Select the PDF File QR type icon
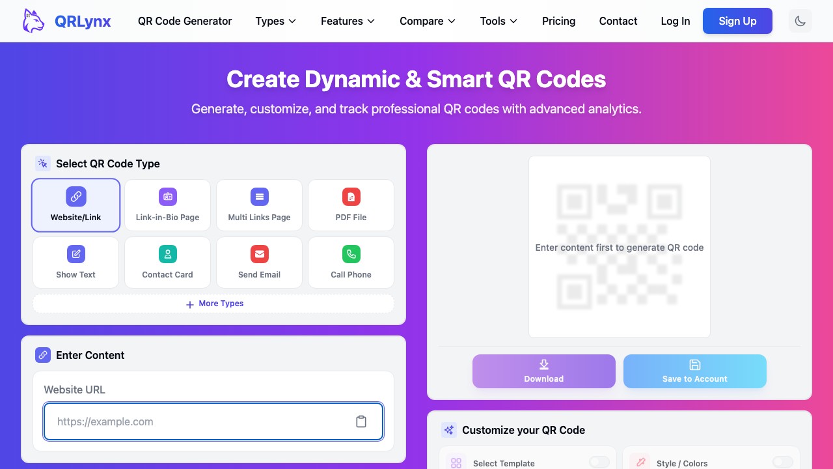The image size is (833, 469). (351, 196)
